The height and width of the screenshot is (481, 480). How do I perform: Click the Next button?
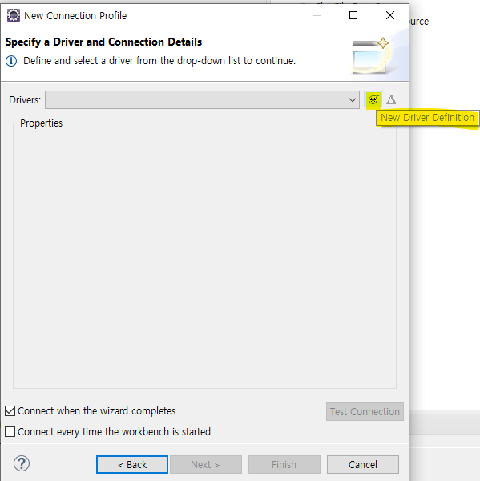pos(206,464)
